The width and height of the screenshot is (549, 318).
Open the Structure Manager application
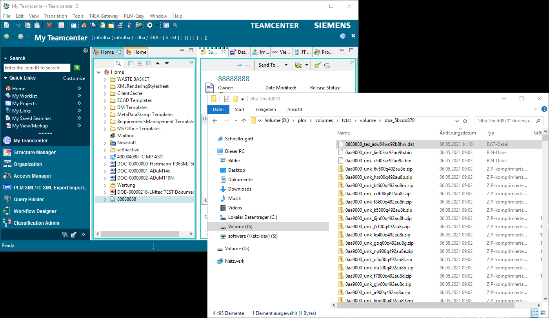pos(35,153)
